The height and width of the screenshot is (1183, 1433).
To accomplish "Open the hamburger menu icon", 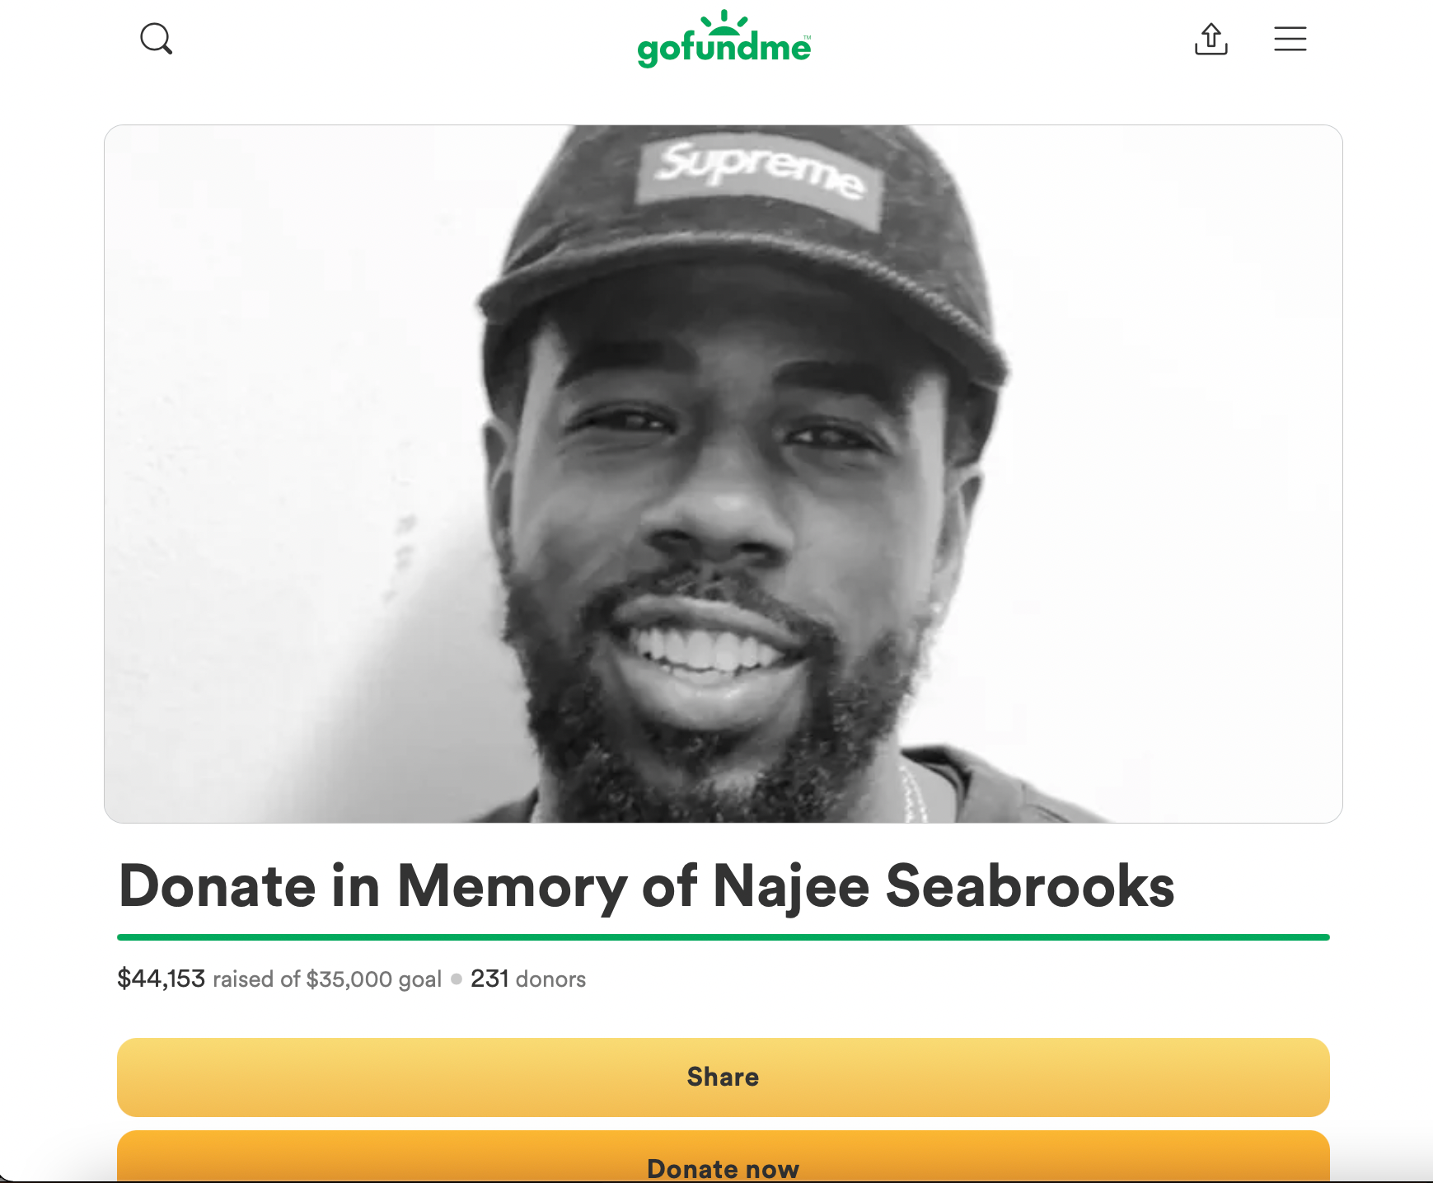I will (1290, 39).
